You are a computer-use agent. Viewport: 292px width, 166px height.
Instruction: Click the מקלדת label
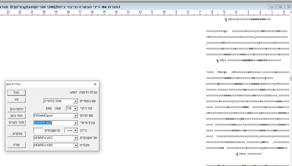84,145
